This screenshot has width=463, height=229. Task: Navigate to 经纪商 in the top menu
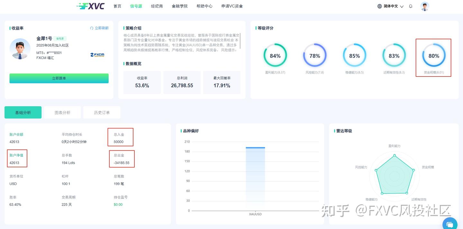(157, 6)
